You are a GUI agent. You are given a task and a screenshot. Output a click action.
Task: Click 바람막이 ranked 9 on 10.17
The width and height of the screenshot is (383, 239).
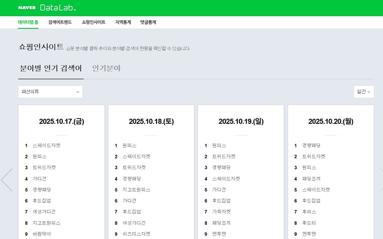(42, 234)
